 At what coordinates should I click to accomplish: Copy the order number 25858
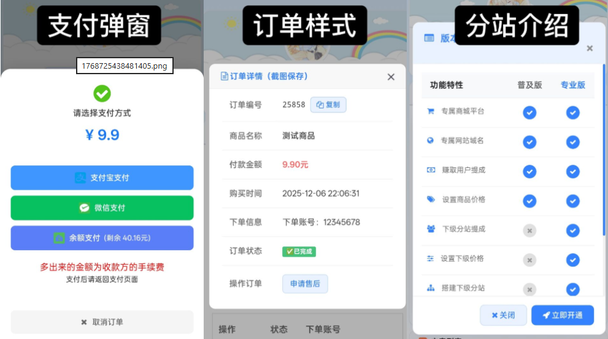pyautogui.click(x=328, y=105)
